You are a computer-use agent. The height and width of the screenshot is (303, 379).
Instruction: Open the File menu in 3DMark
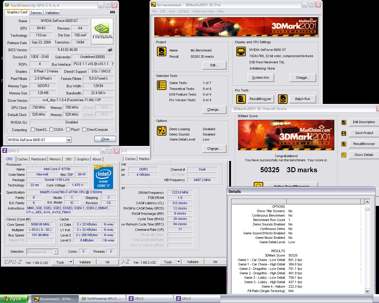coord(154,11)
